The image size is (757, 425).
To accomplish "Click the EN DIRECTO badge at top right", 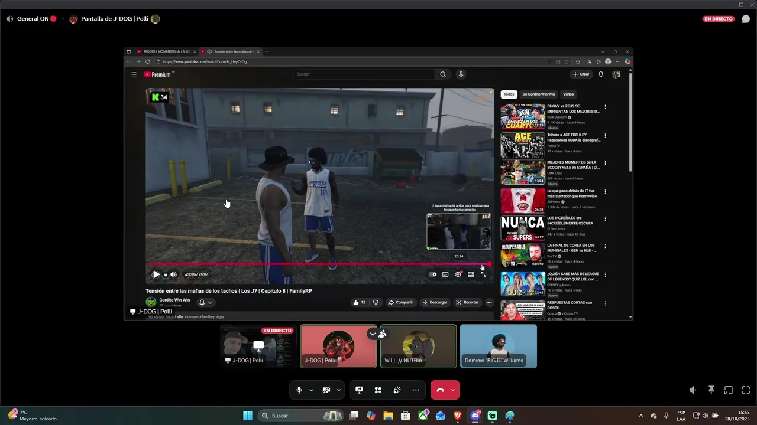I will [x=719, y=19].
